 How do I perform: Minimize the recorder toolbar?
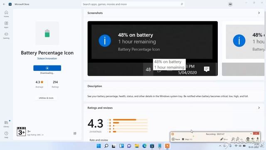[x=251, y=134]
